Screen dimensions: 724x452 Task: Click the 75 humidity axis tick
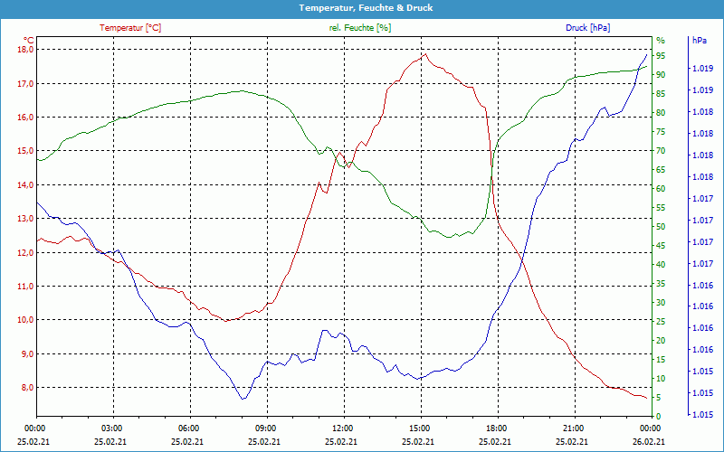pos(661,132)
